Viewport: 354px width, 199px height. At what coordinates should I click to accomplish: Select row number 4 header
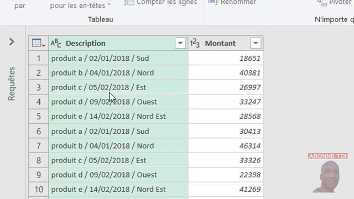(x=39, y=102)
